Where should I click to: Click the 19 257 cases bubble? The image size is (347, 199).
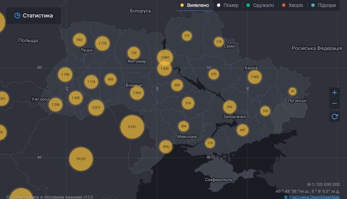(x=81, y=159)
